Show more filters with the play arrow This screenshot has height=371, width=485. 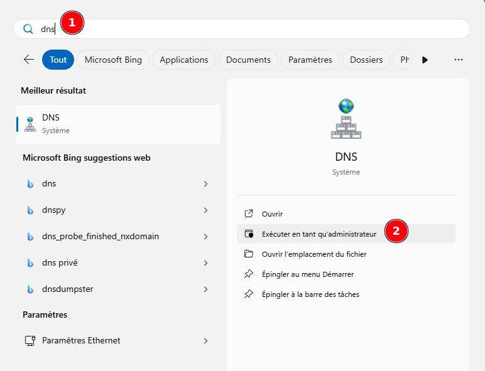[425, 60]
